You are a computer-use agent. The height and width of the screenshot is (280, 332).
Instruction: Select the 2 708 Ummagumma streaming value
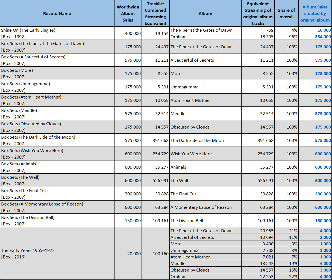[x=258, y=250]
